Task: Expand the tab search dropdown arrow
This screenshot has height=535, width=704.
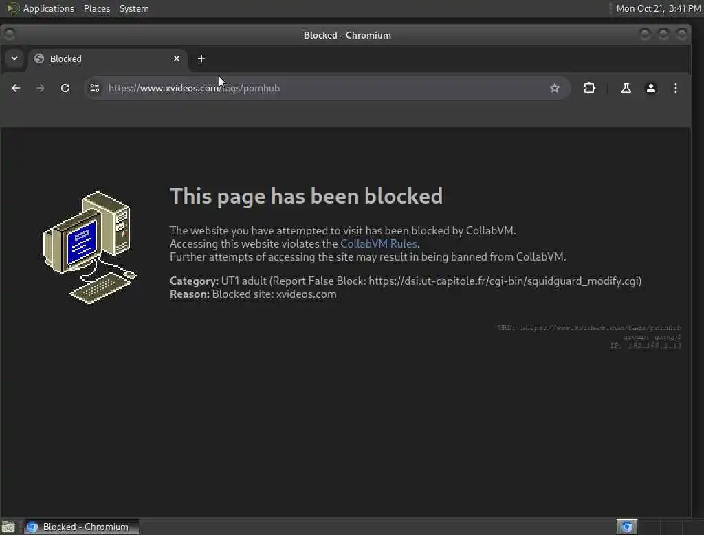Action: click(14, 58)
